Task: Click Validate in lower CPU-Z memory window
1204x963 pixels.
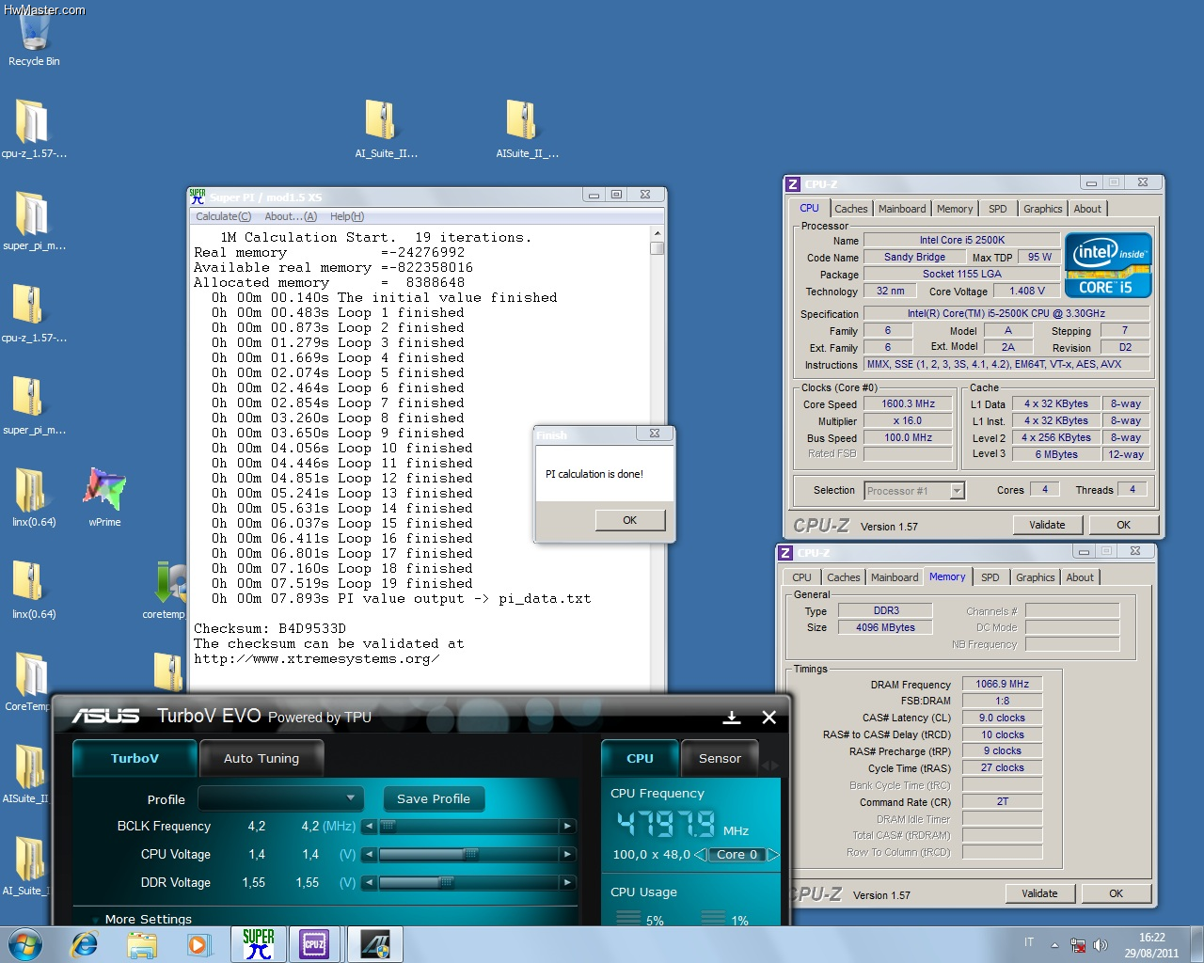Action: [x=1039, y=893]
